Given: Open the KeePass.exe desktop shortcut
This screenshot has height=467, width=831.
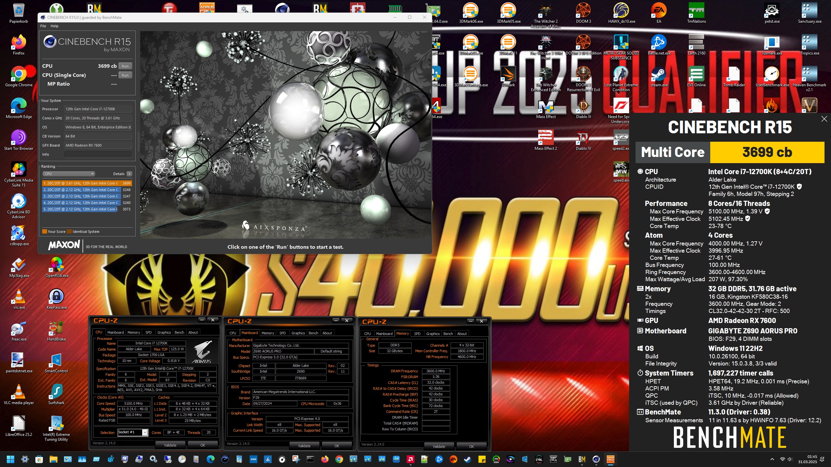Looking at the screenshot, I should [56, 299].
